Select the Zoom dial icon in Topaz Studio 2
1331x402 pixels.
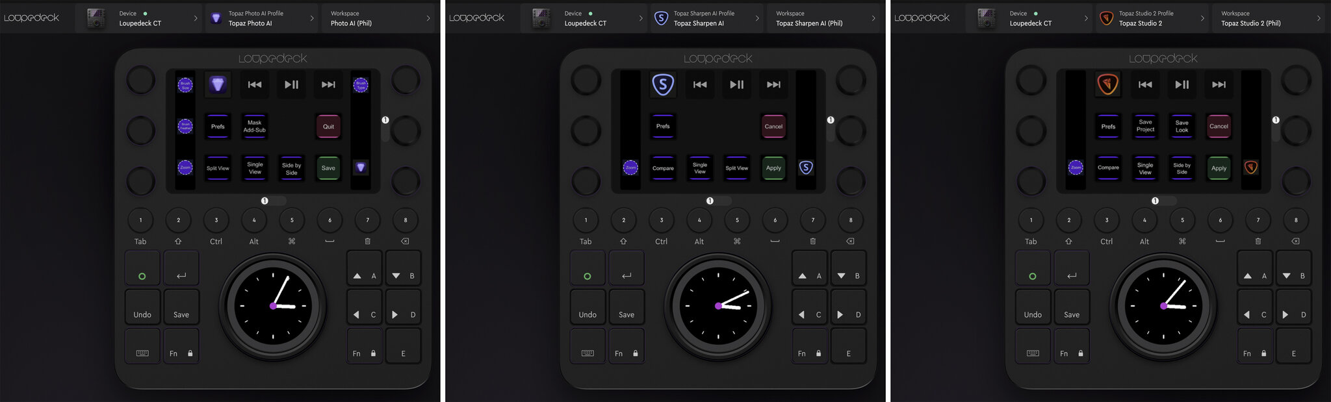[1076, 168]
